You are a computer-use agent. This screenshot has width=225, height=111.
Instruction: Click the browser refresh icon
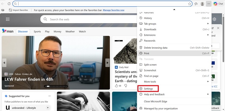pyautogui.click(x=9, y=4)
